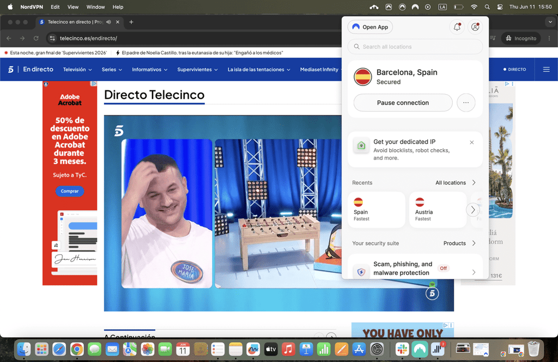Open the NordVPN account profile icon
Screen dimensions: 558x362
[x=475, y=27]
